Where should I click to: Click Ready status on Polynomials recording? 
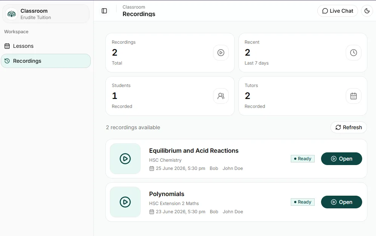(303, 202)
